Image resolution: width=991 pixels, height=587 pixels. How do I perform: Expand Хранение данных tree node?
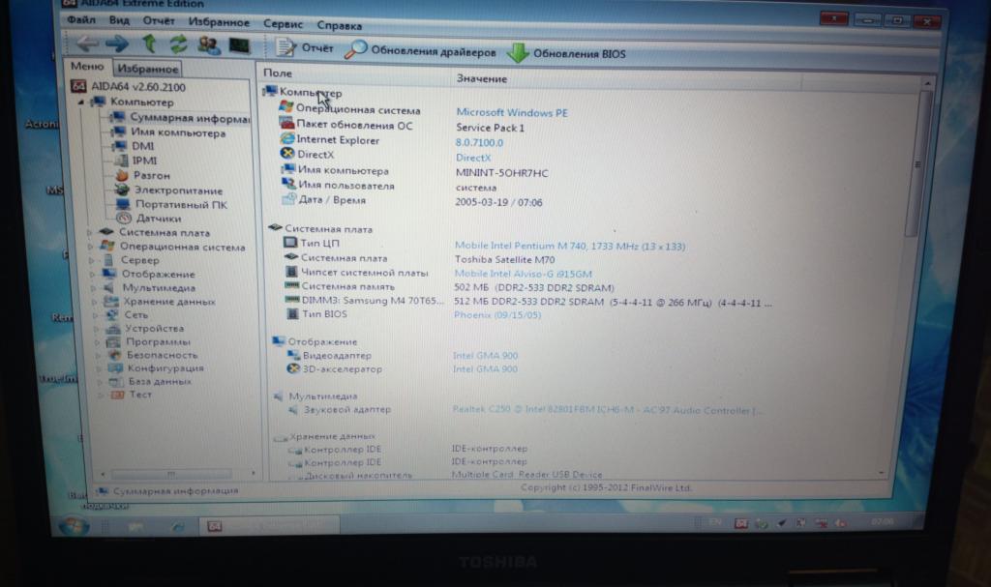pos(96,302)
